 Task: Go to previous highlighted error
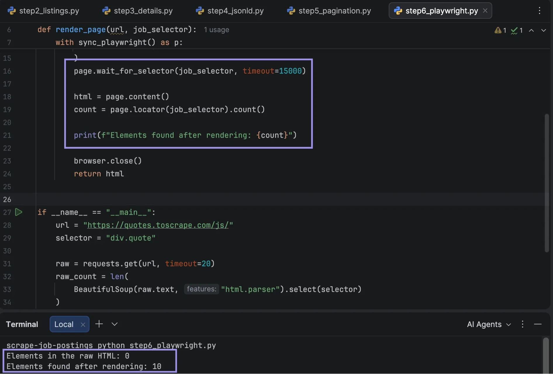click(531, 30)
